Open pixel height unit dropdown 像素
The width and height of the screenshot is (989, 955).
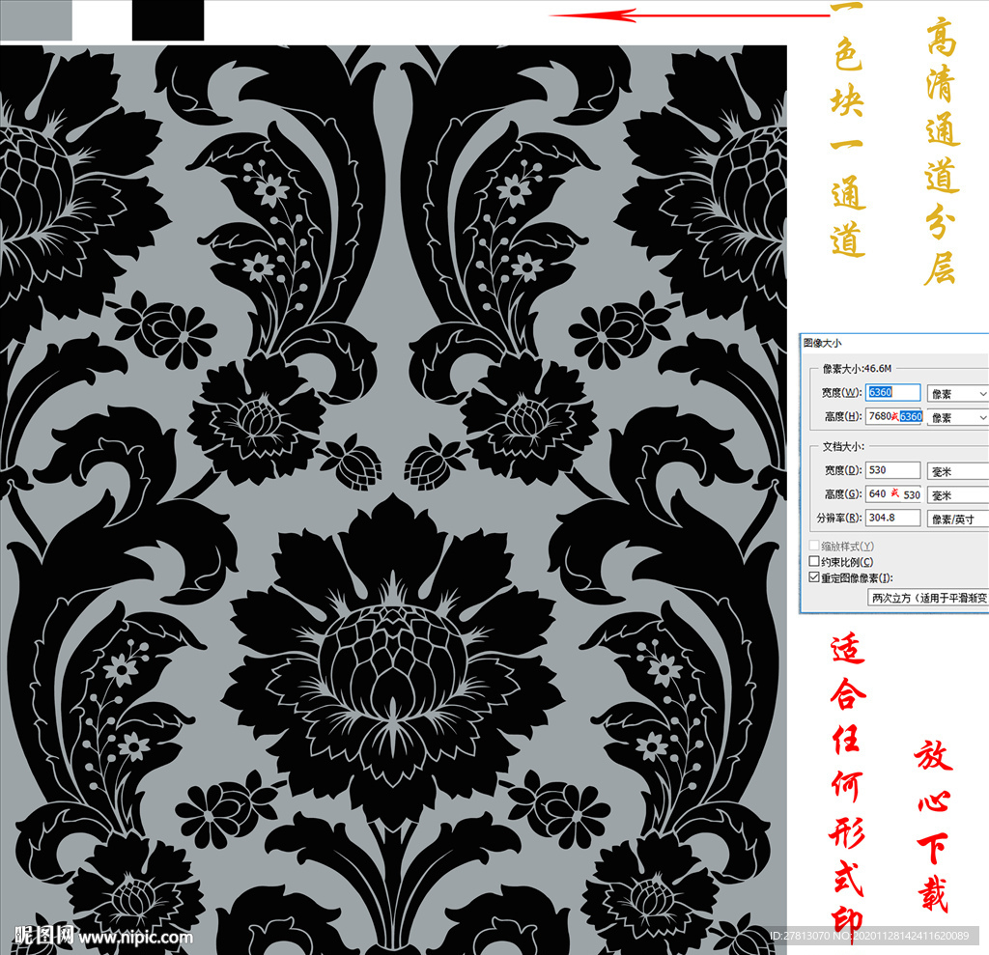pyautogui.click(x=957, y=417)
